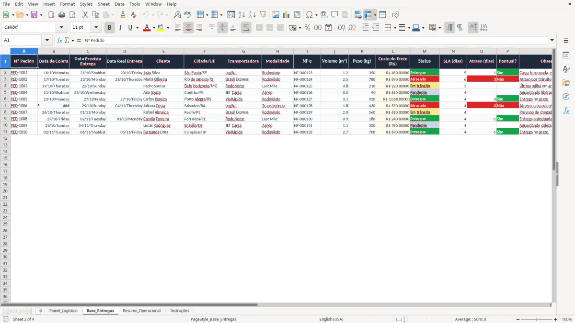Open the sidebar Properties panel
The width and height of the screenshot is (575, 323).
tap(566, 56)
